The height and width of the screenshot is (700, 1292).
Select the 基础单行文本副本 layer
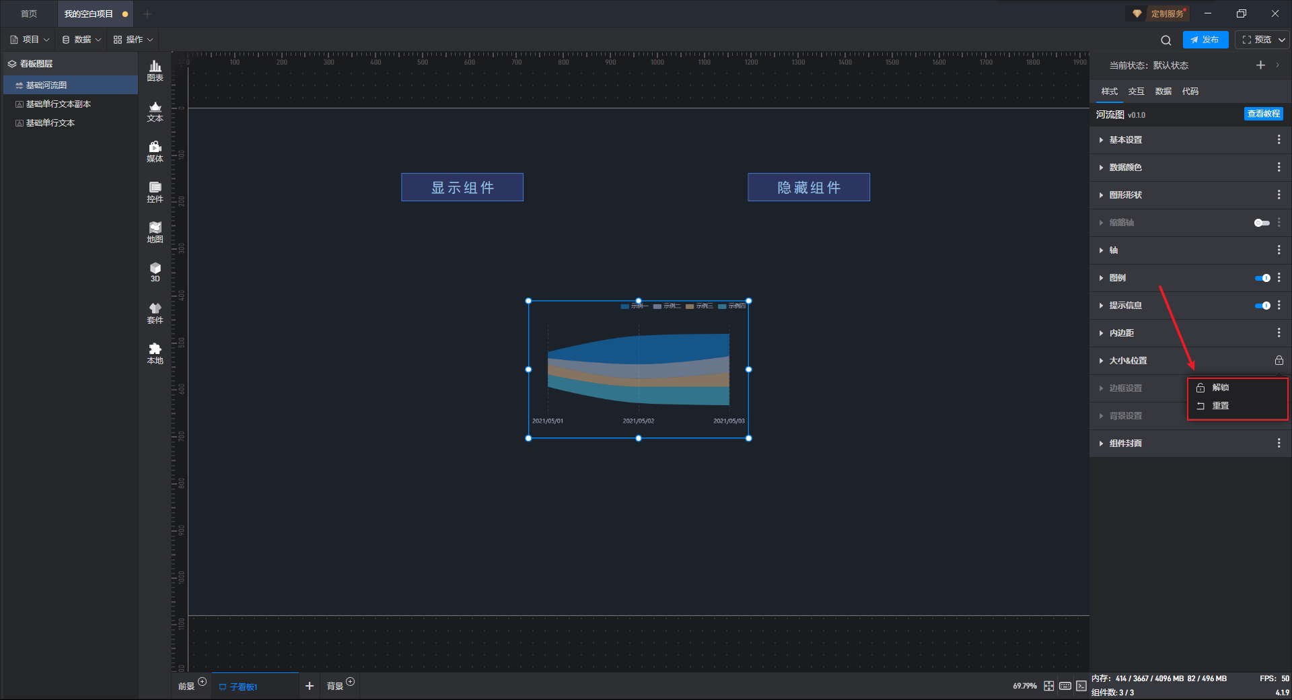[71, 104]
